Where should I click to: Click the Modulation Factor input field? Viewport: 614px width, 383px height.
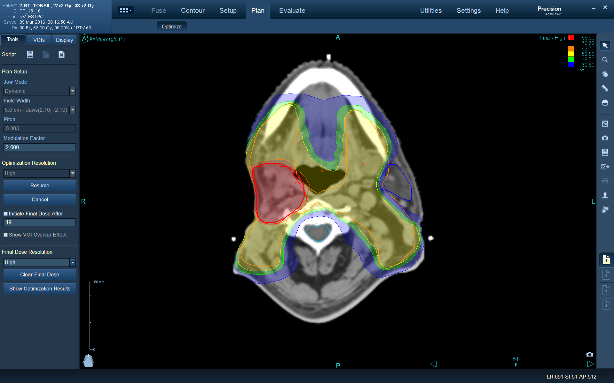(40, 147)
